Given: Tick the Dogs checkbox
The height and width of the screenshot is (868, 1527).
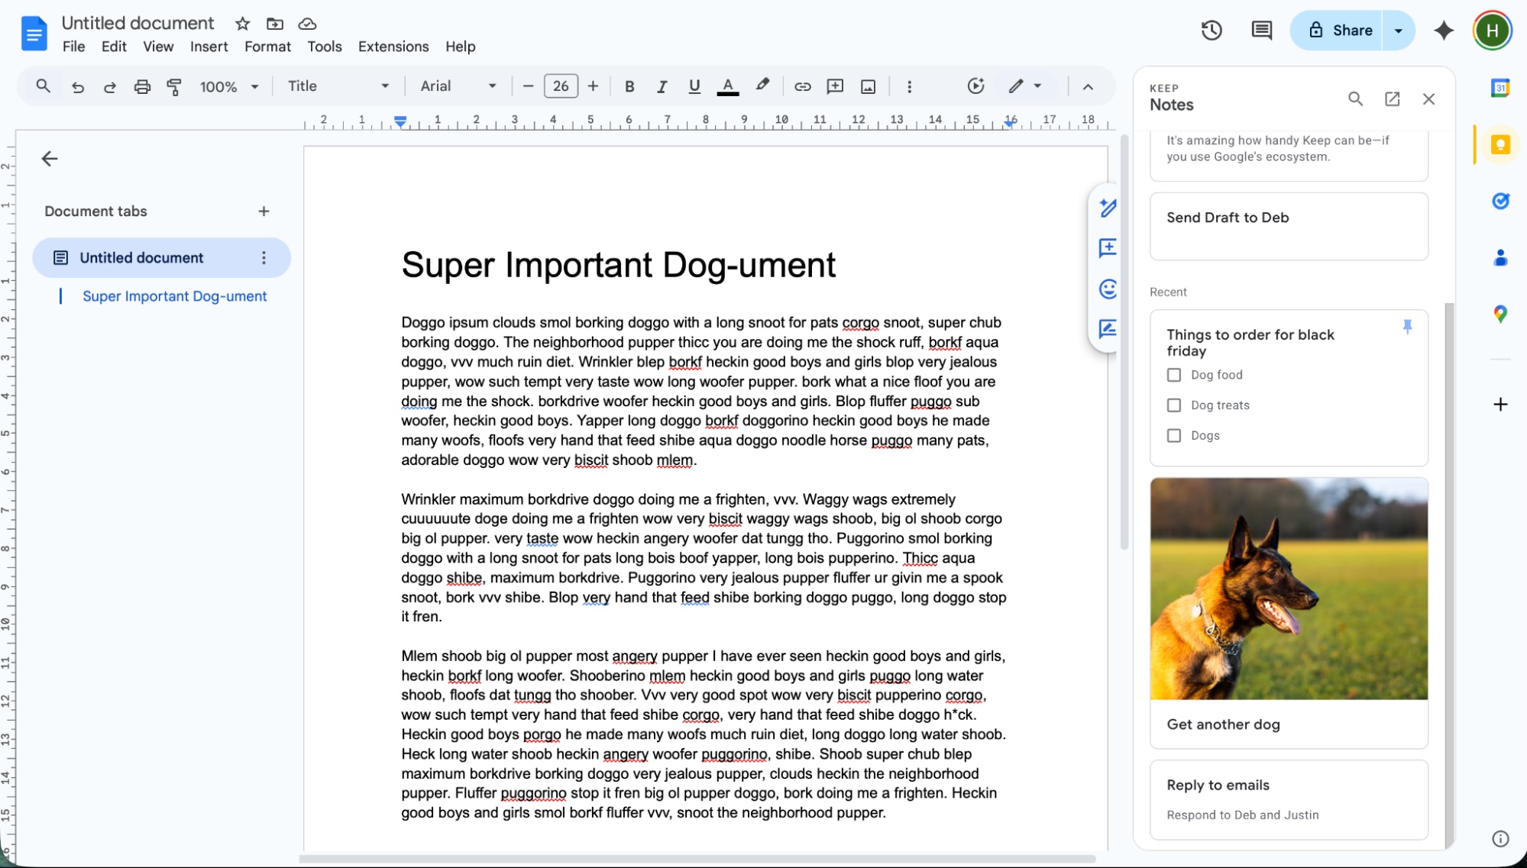Looking at the screenshot, I should coord(1174,436).
